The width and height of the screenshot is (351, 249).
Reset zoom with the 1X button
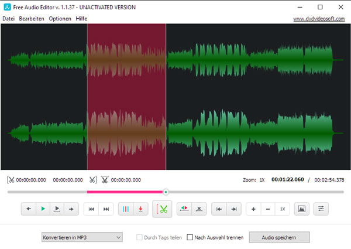(282, 209)
